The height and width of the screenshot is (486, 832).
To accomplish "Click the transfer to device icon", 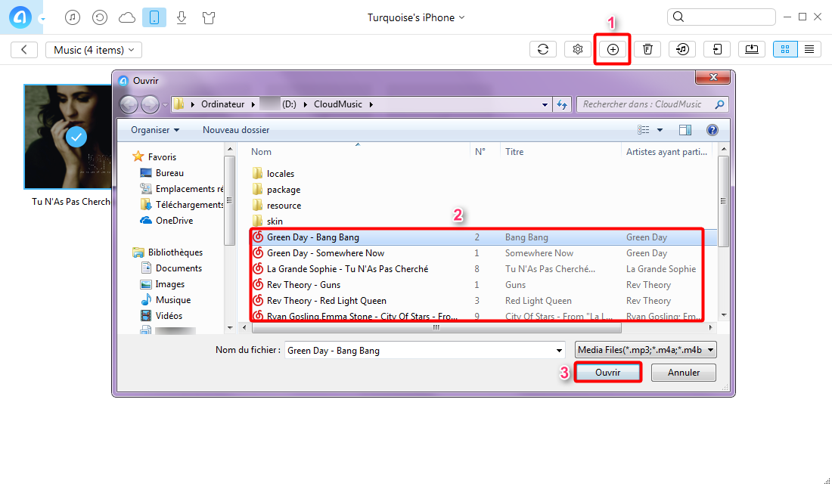I will point(717,49).
